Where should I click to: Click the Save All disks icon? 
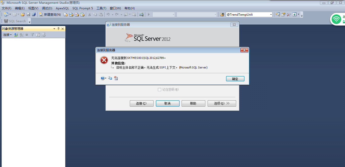click(x=34, y=15)
